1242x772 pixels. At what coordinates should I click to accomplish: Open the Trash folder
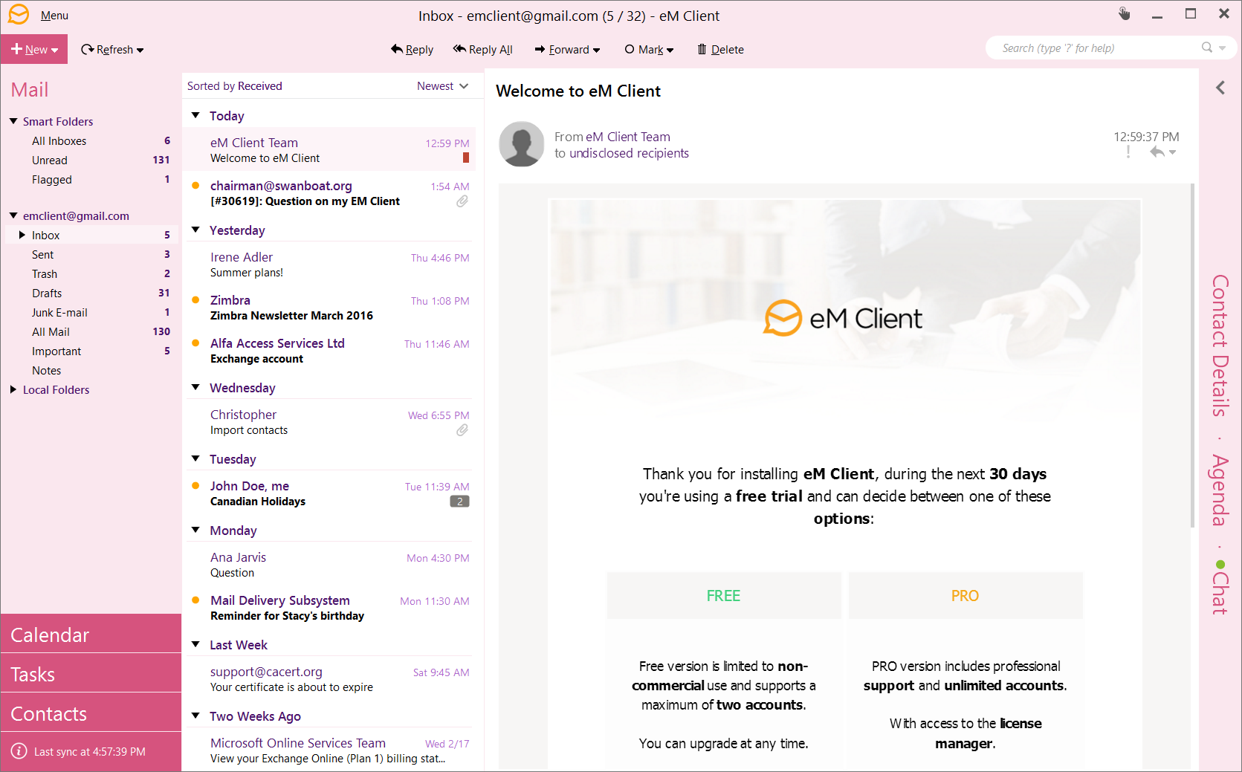tap(91, 274)
